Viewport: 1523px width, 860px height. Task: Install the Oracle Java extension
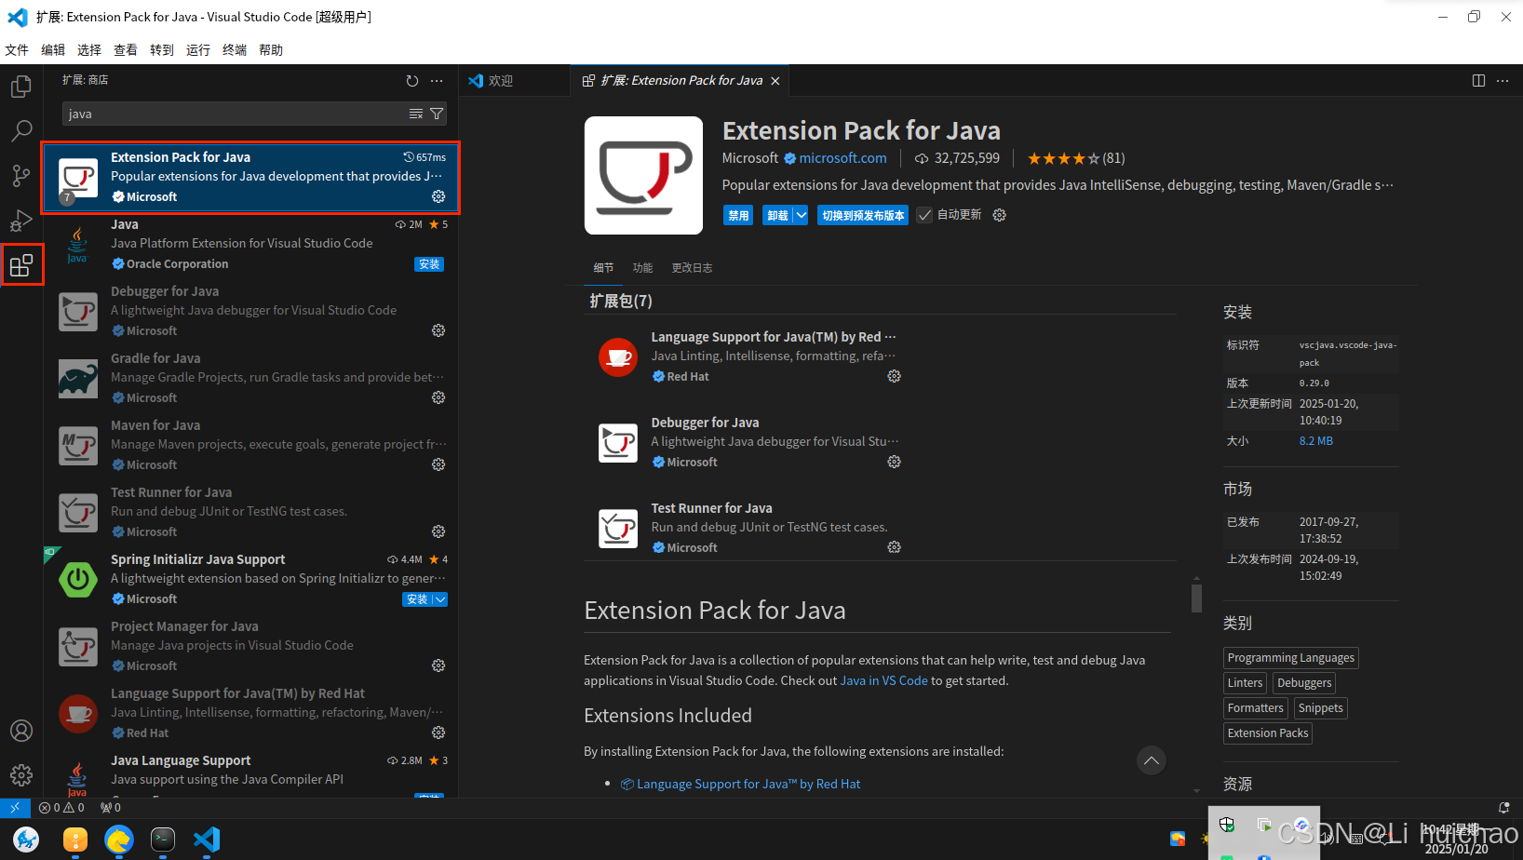429,264
